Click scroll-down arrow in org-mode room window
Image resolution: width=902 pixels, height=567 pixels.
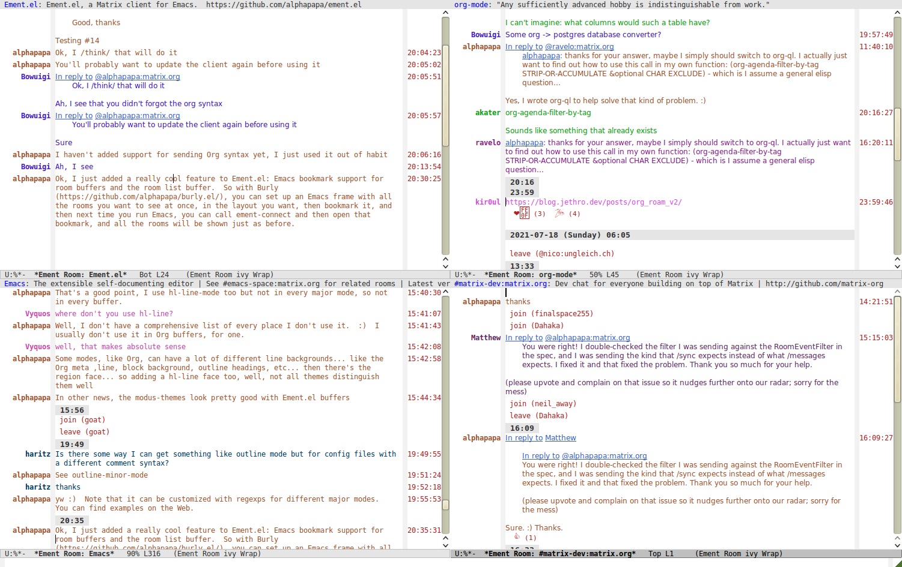pyautogui.click(x=897, y=266)
